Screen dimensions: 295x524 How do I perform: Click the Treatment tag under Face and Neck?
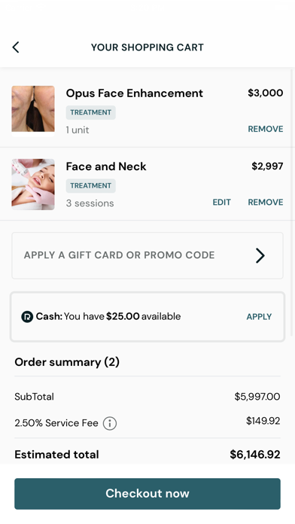click(91, 186)
